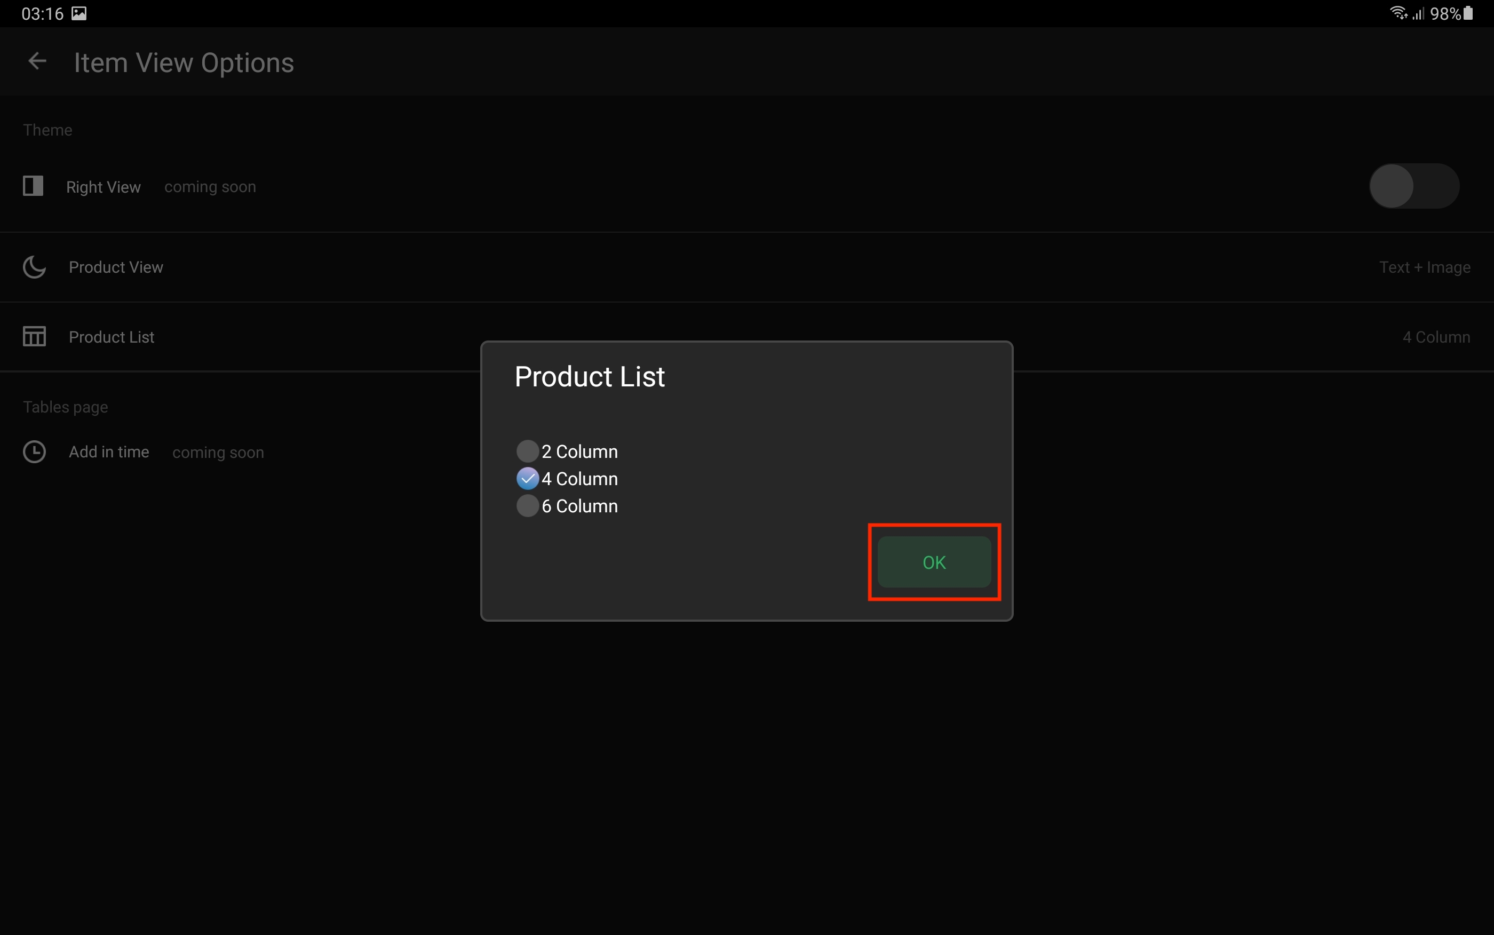
Task: Open the Text + Image value selector
Action: (1424, 267)
